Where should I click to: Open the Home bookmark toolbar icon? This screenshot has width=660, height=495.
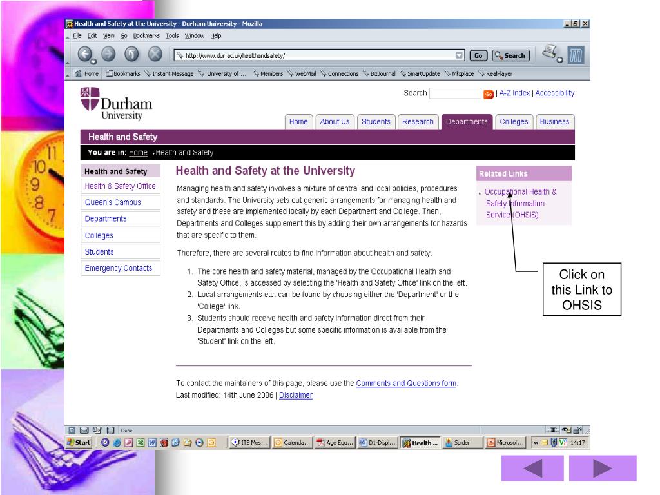87,73
